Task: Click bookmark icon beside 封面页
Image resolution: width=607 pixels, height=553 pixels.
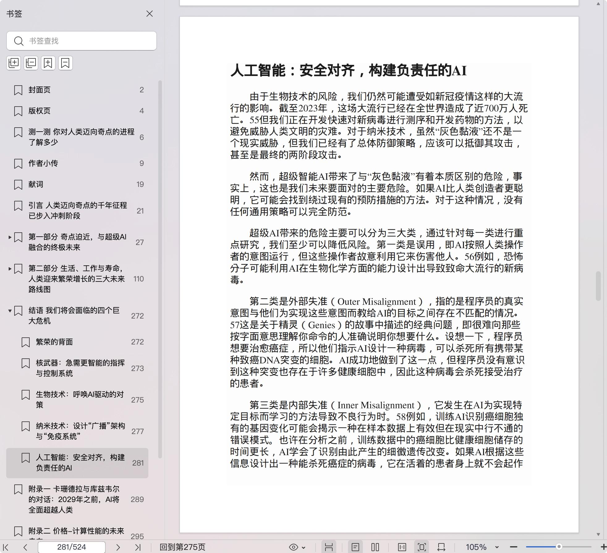Action: click(18, 90)
